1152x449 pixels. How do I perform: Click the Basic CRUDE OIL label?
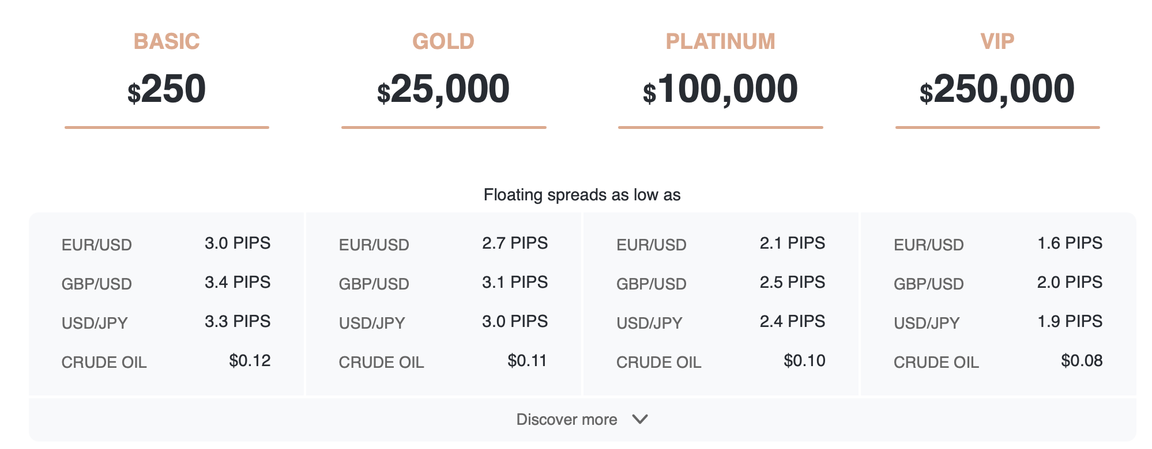(x=104, y=362)
